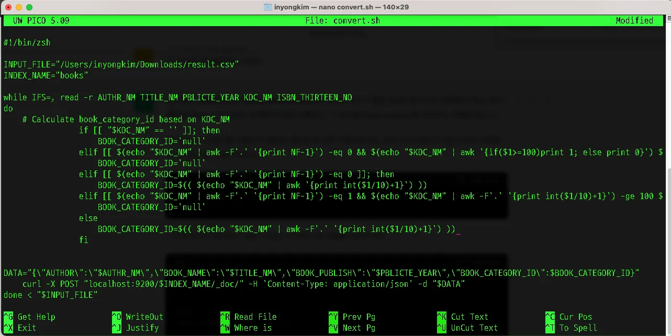Click the ^T To Spell shortcut
Image resolution: width=671 pixels, height=336 pixels.
[572, 328]
